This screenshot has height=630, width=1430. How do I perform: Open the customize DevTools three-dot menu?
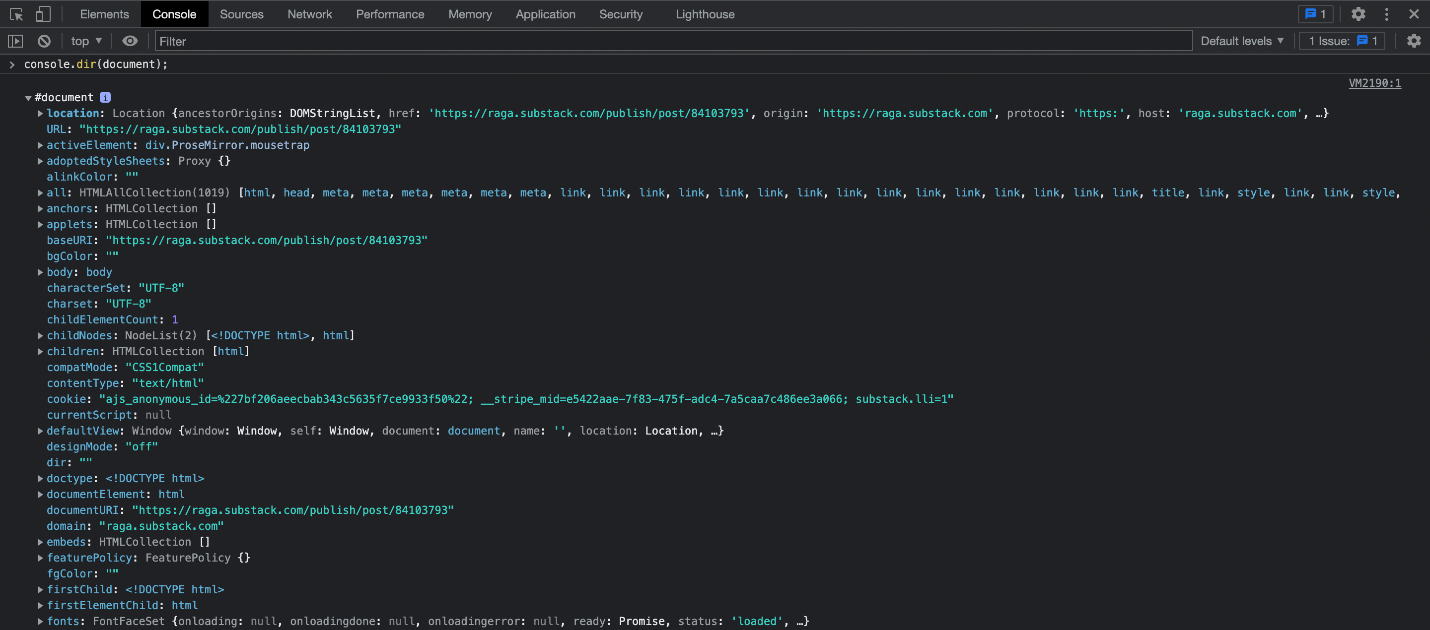click(1386, 14)
